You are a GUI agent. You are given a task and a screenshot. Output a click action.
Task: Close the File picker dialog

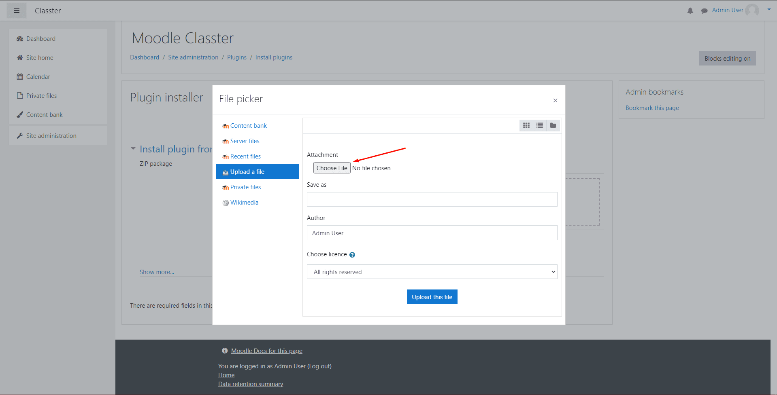coord(555,100)
